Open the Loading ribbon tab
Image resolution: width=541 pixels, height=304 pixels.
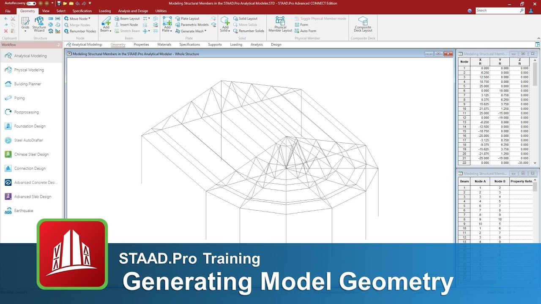click(105, 11)
